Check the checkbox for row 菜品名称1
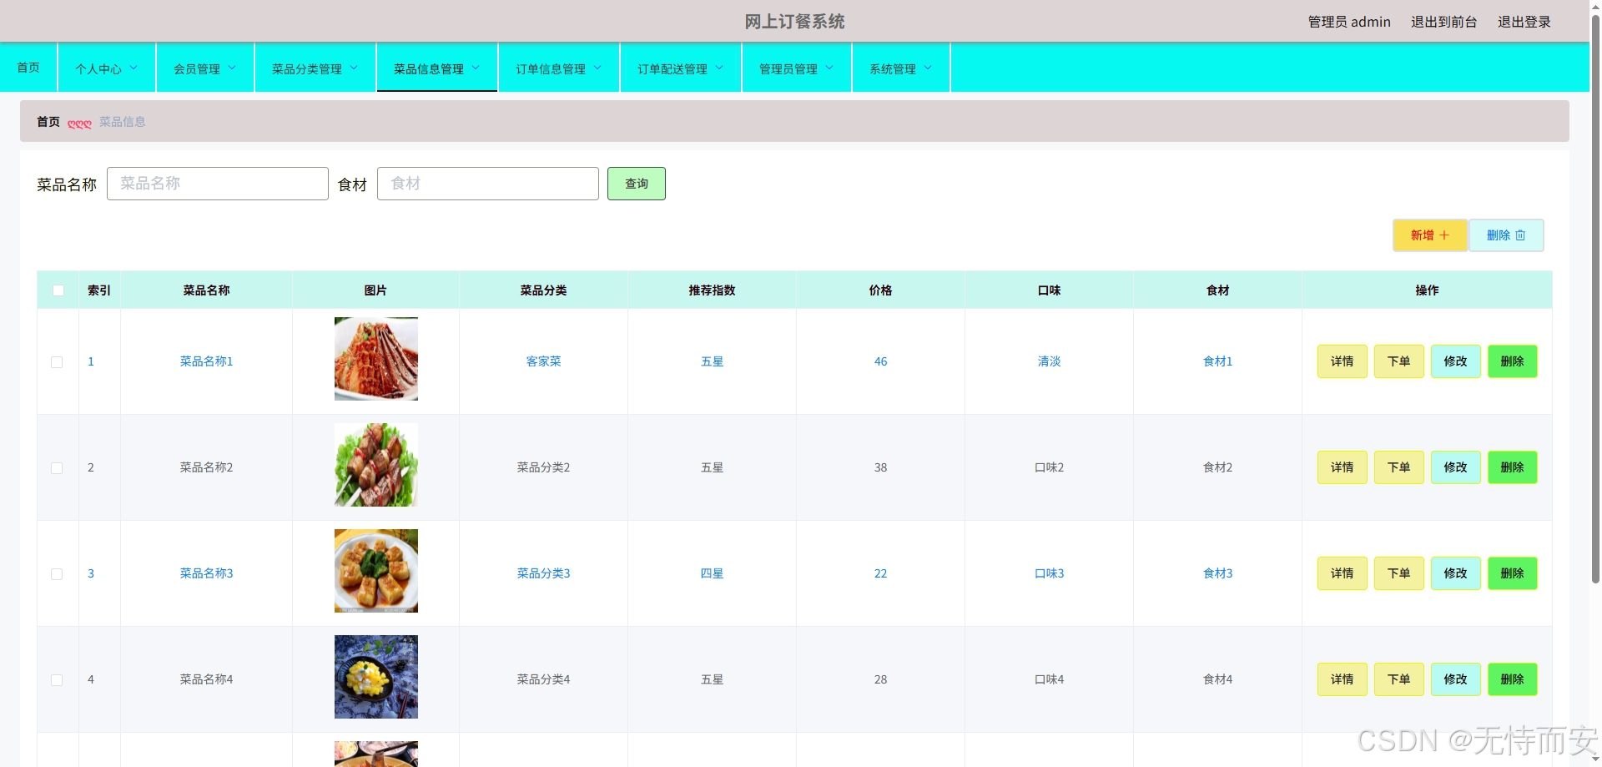The width and height of the screenshot is (1602, 767). 57,362
